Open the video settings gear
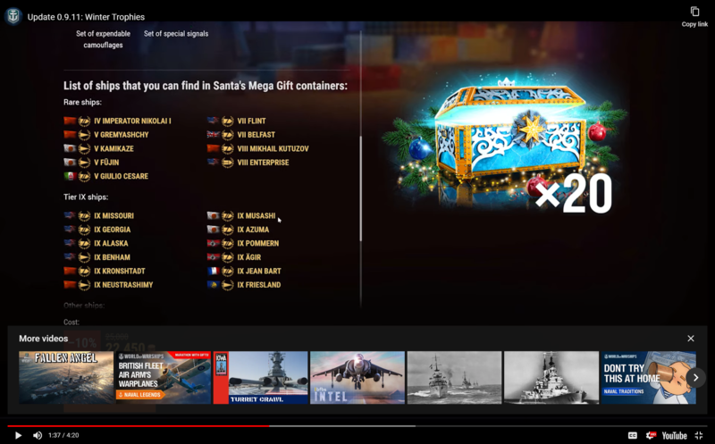 652,435
